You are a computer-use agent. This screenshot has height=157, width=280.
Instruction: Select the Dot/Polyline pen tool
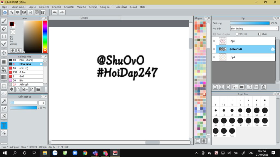(4, 44)
